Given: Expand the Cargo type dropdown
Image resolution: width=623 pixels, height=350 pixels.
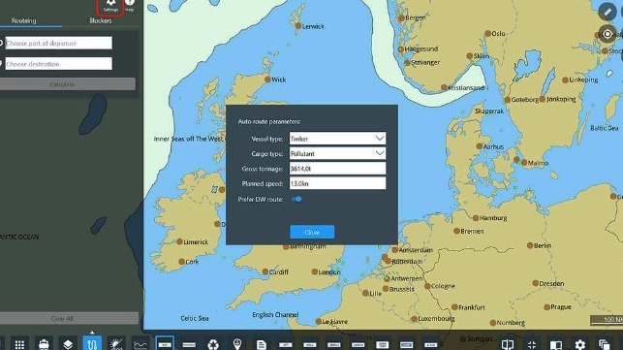Looking at the screenshot, I should 337,153.
